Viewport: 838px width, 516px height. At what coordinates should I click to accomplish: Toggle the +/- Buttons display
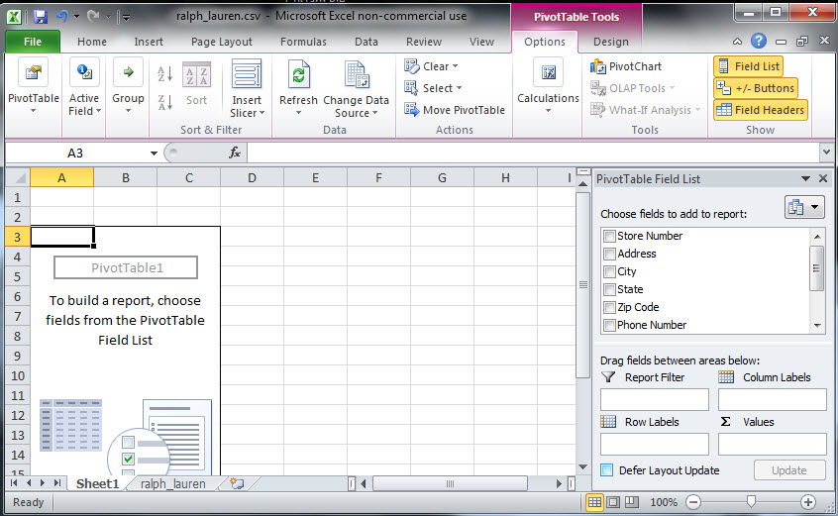756,88
